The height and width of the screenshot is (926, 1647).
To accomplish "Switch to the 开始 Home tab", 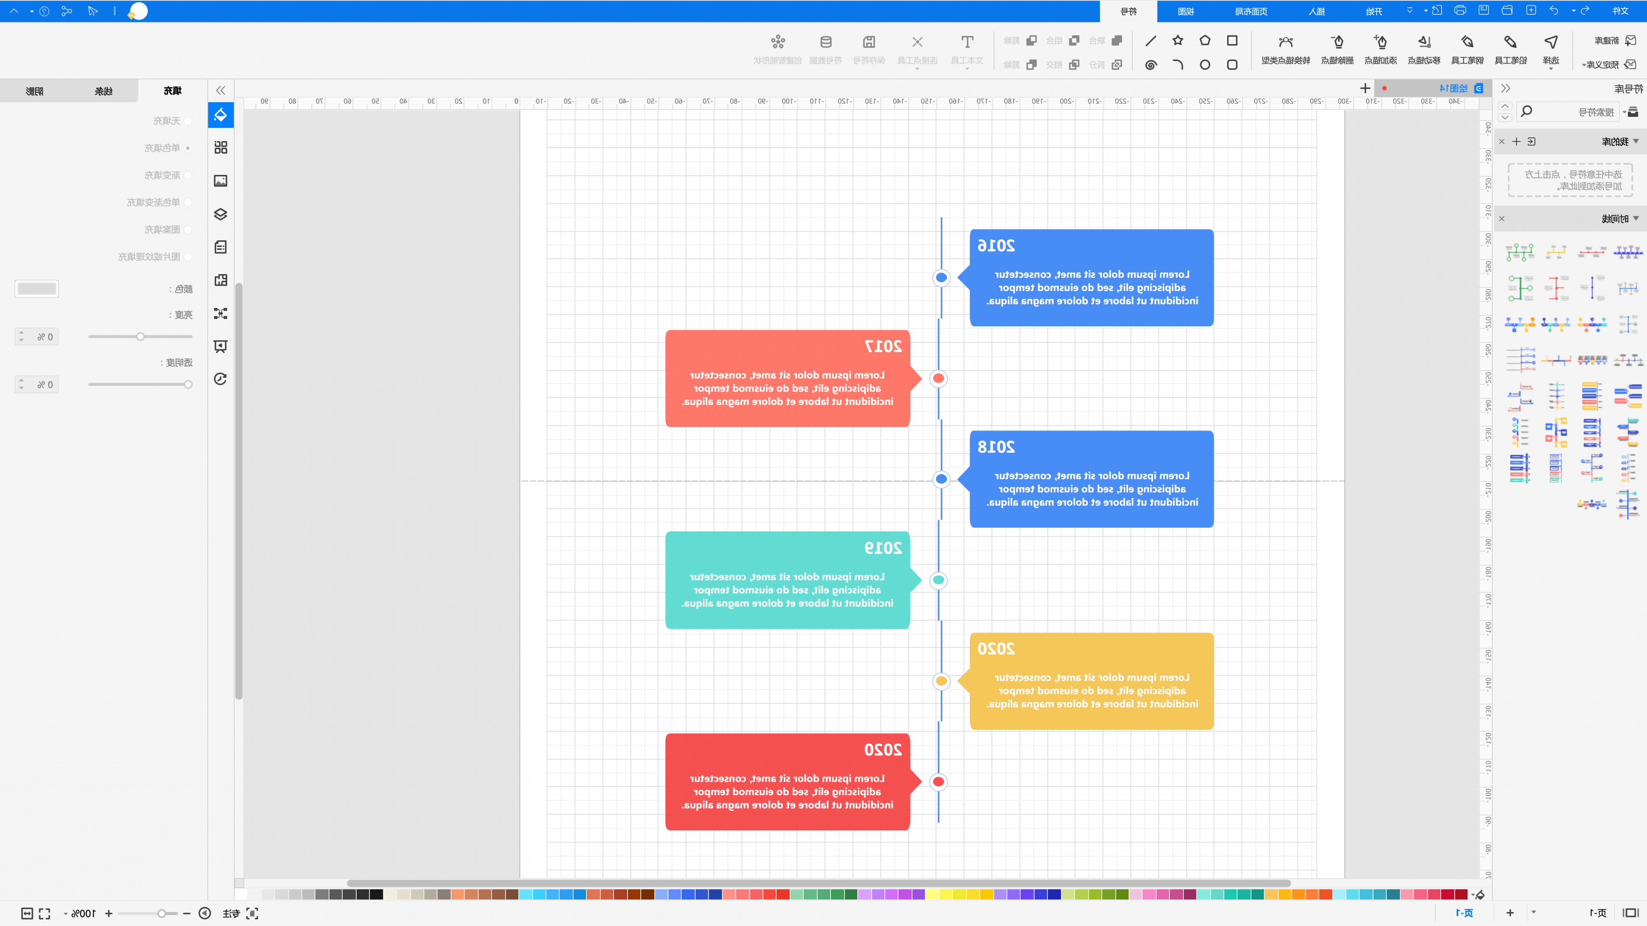I will tap(1374, 12).
